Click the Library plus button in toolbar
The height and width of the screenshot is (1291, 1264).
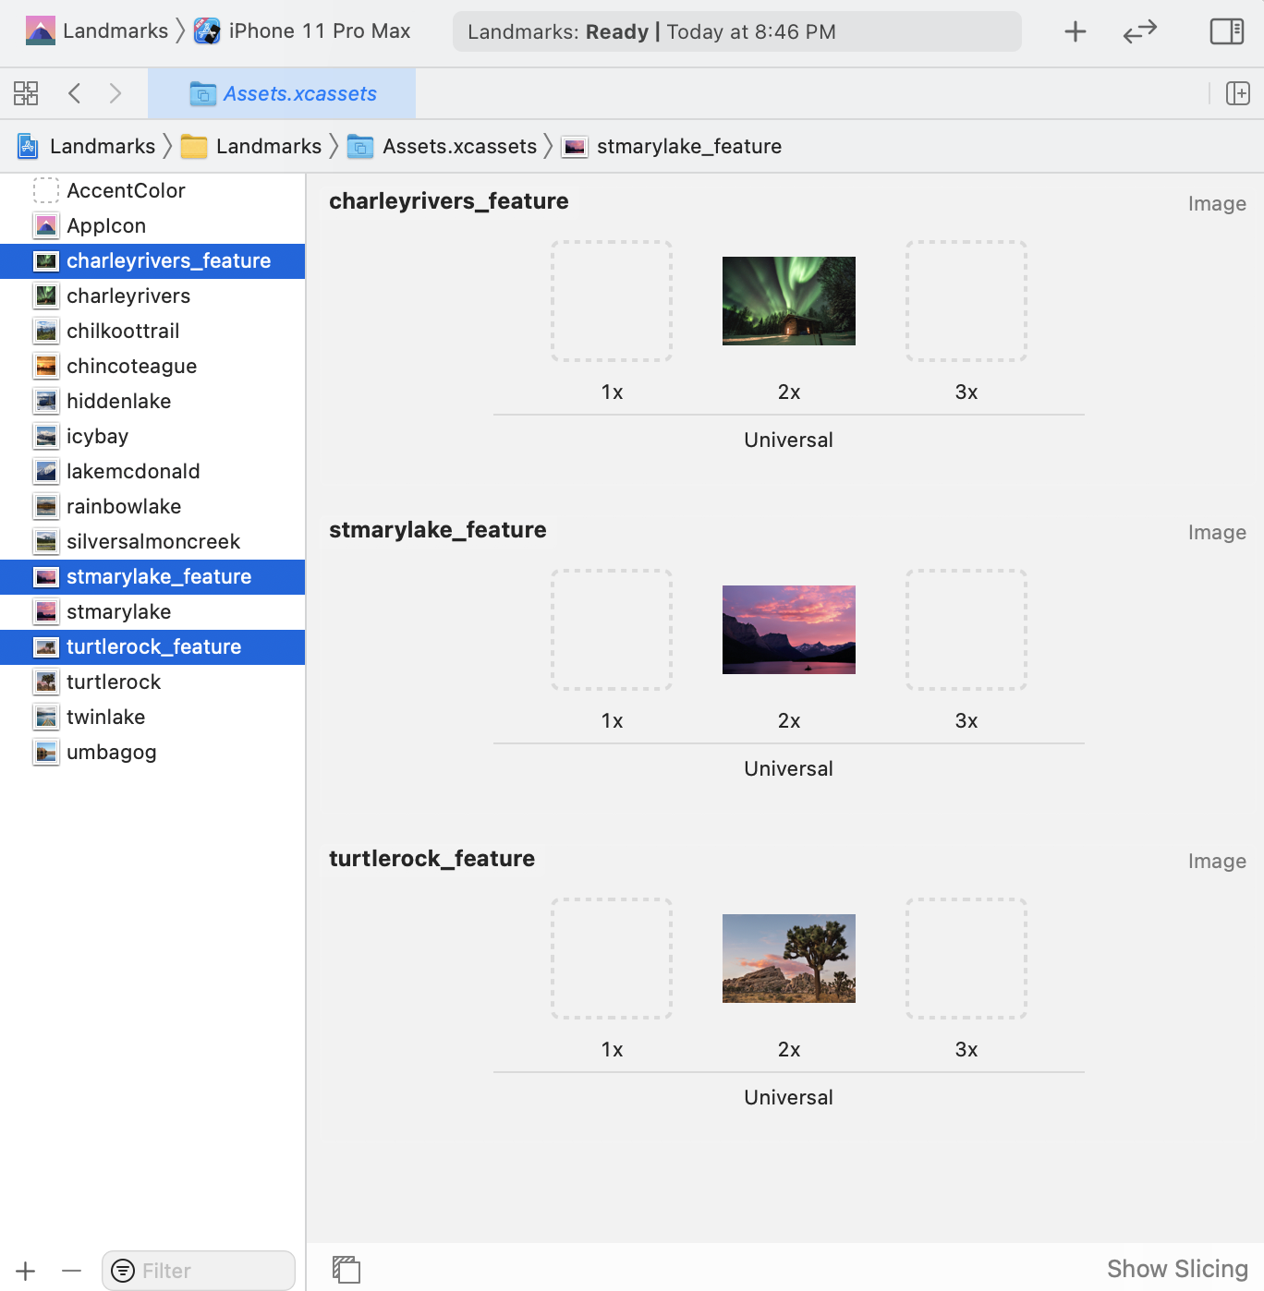click(x=1075, y=32)
